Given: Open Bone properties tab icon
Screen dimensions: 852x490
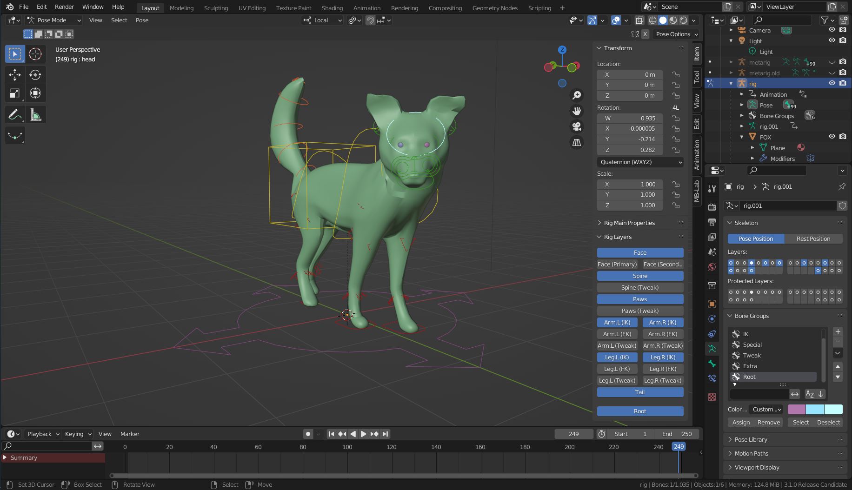Looking at the screenshot, I should coord(712,363).
